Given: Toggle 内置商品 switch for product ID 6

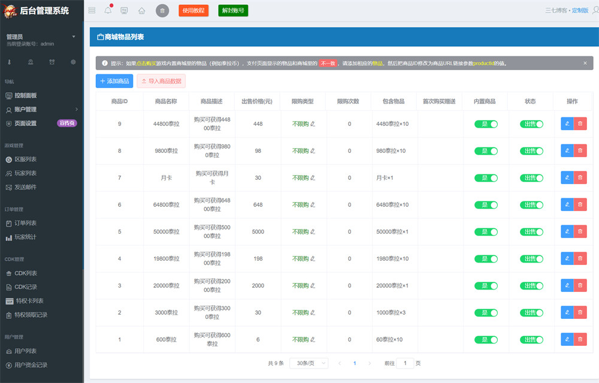Looking at the screenshot, I should pos(486,205).
